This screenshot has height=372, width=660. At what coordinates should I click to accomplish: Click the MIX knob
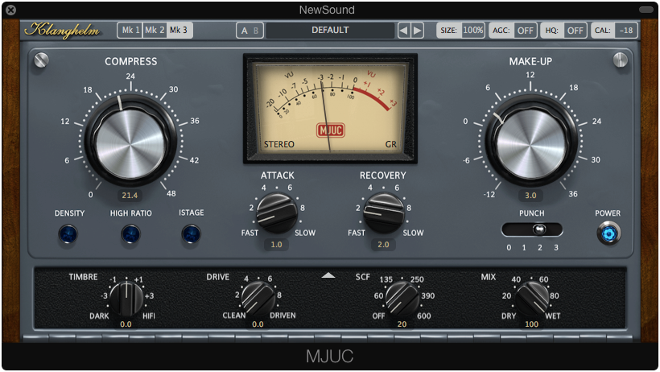(x=531, y=299)
